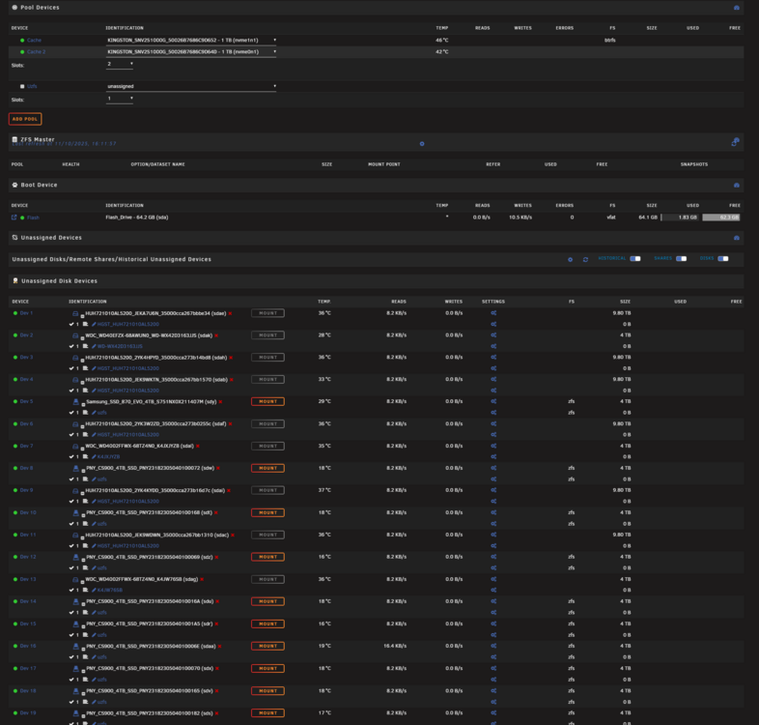Open Unassigned Devices settings gear
Viewport: 759px width, 725px height.
click(x=571, y=260)
